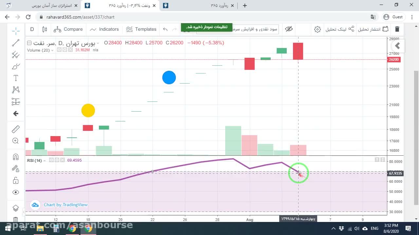Open Volume indicator settings
Image resolution: width=419 pixels, height=235 pixels.
click(x=64, y=50)
